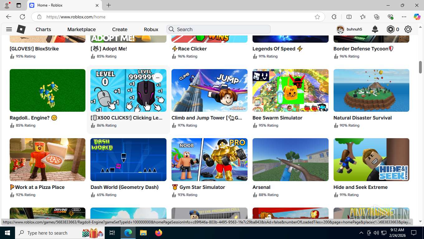Open the browser profile icon
The height and width of the screenshot is (239, 424).
pyautogui.click(x=7, y=5)
